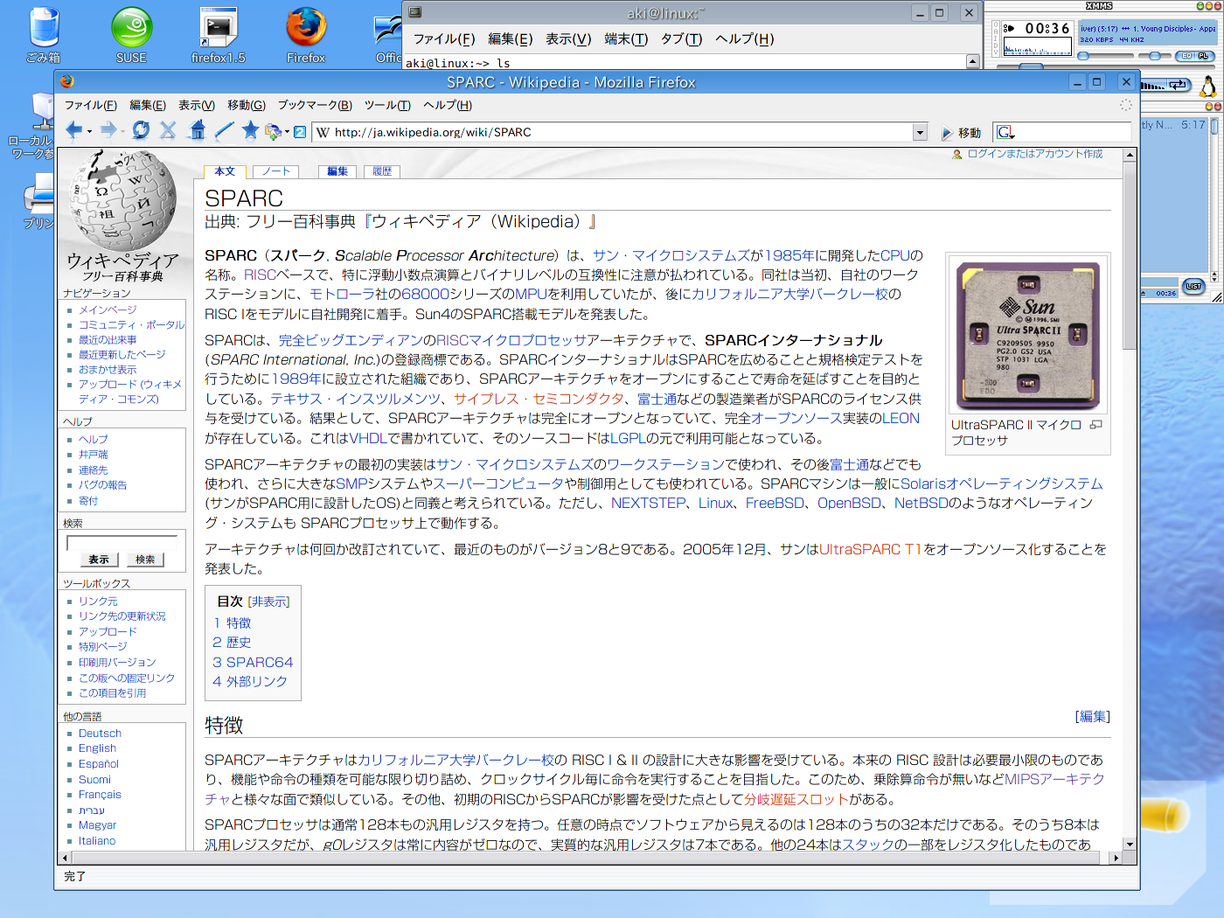Open the Back button history dropdown arrow
Image resolution: width=1224 pixels, height=918 pixels.
[89, 132]
